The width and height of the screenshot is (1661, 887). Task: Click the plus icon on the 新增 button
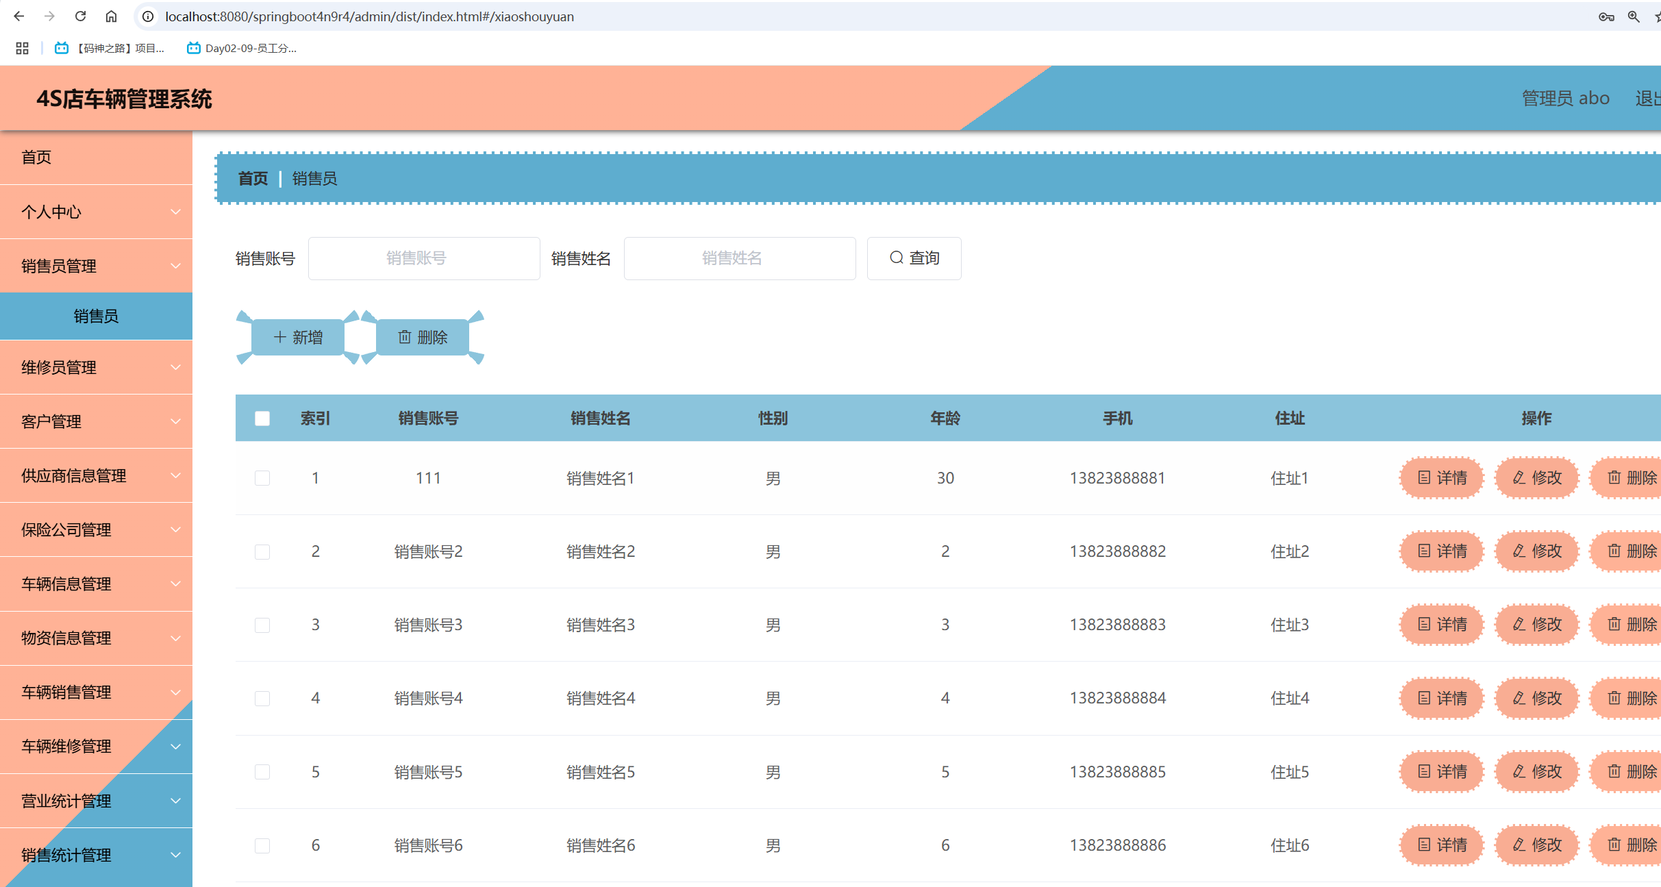pos(279,337)
